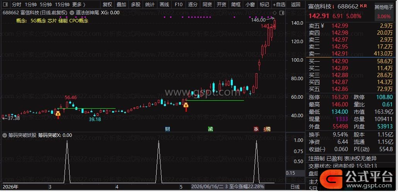399x192 pixels.
Task: Expand the 筹码突破妖股 indicator dropdown circle
Action: click(x=4, y=135)
